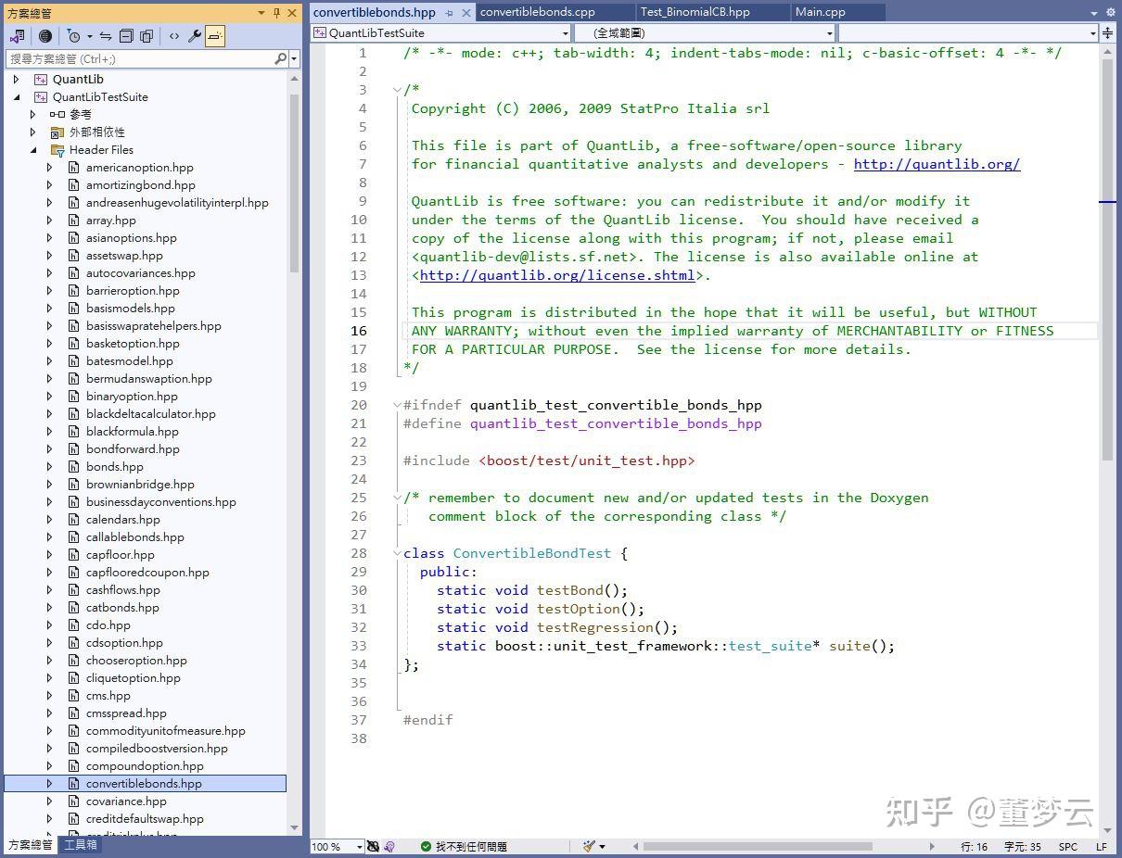This screenshot has width=1122, height=858.
Task: Open the http://quantlib.org/ link
Action: [937, 164]
